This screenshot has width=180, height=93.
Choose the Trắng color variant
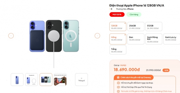point(118,50)
